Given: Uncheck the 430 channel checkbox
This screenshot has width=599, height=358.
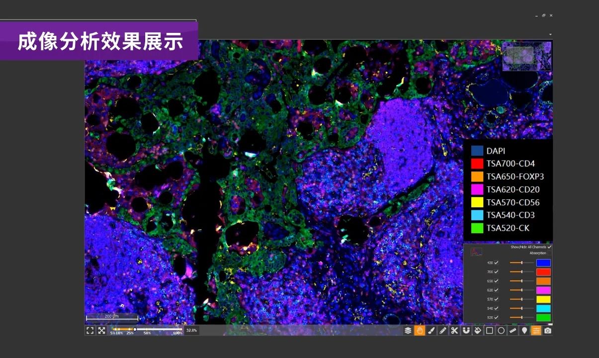Looking at the screenshot, I should tap(496, 263).
